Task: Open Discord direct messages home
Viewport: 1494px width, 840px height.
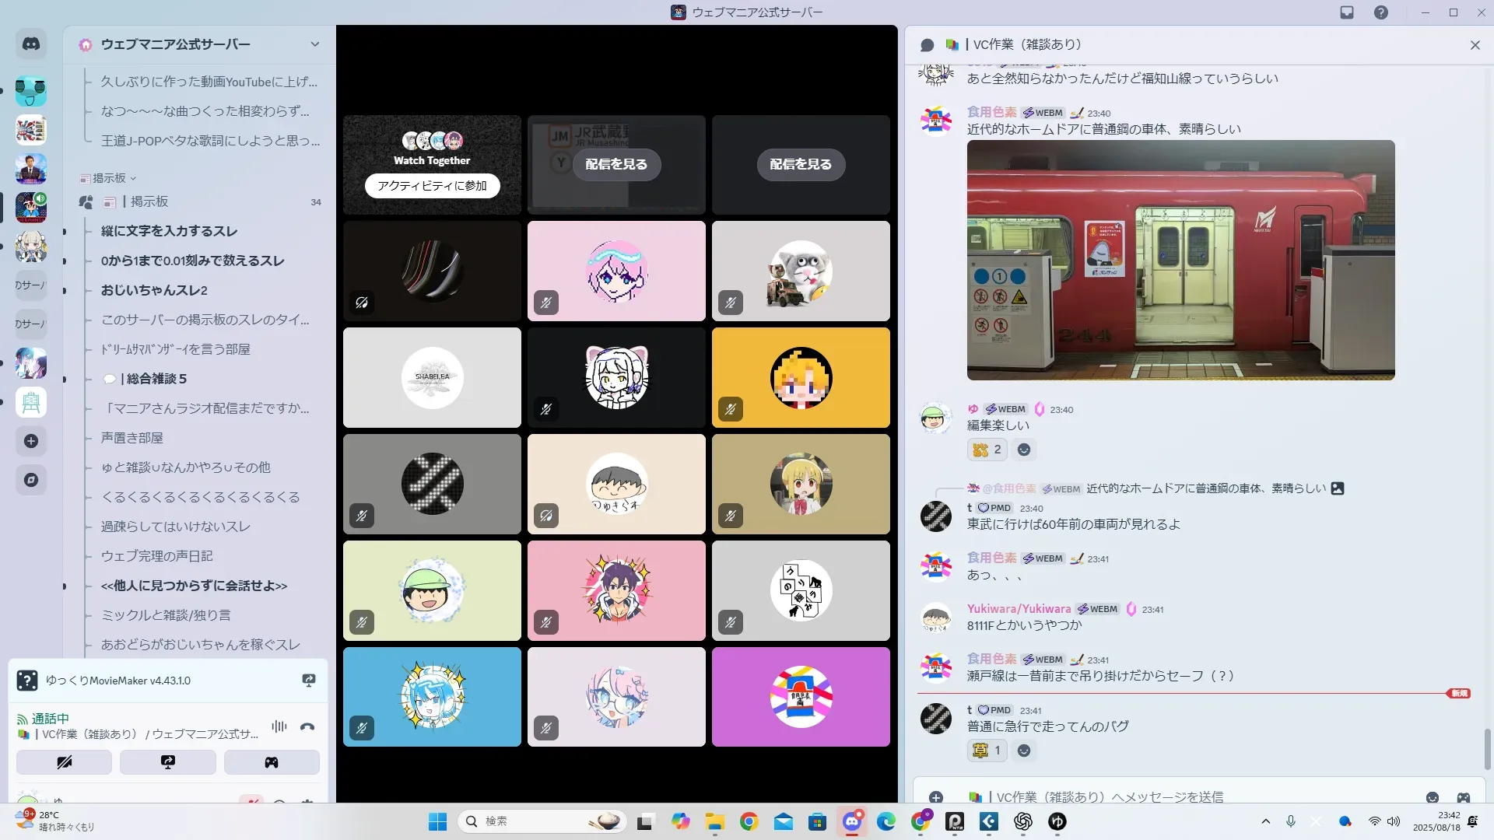Action: [31, 44]
